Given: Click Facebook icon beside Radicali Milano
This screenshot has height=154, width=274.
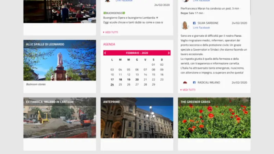Looking at the screenshot, I should (x=194, y=82).
